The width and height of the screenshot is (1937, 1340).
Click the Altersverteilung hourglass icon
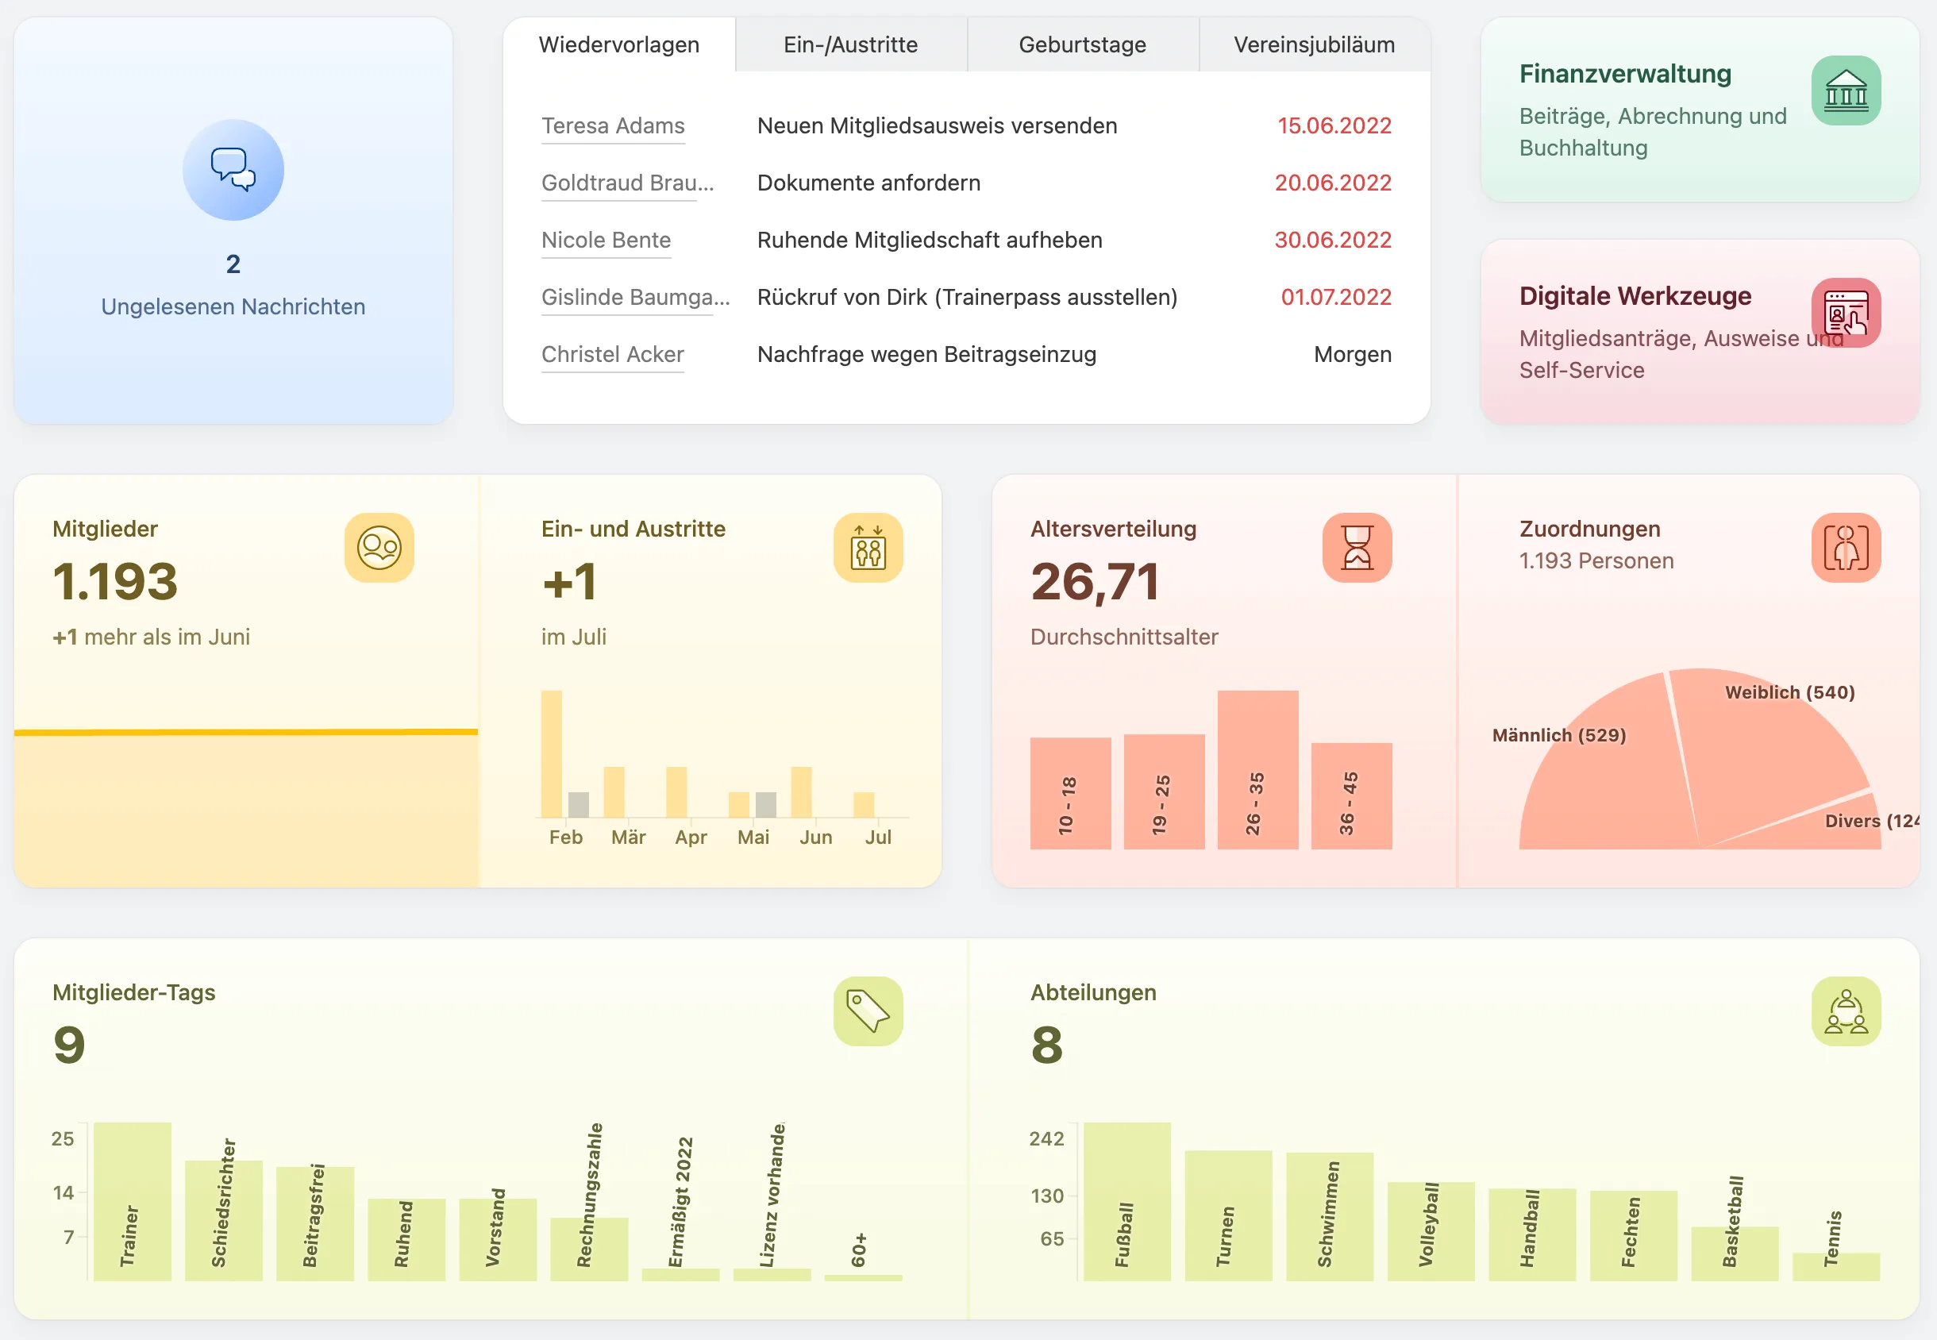[1357, 548]
